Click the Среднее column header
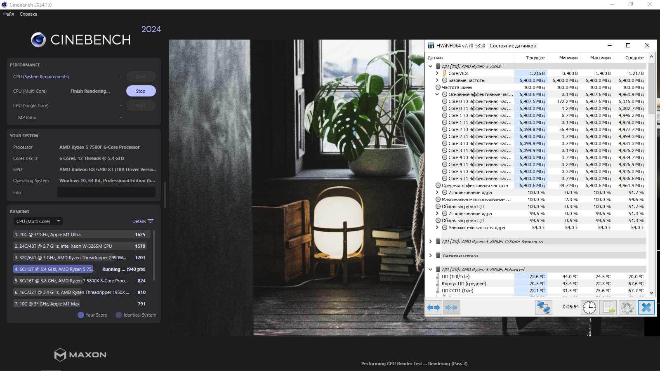This screenshot has height=371, width=660. [x=629, y=58]
